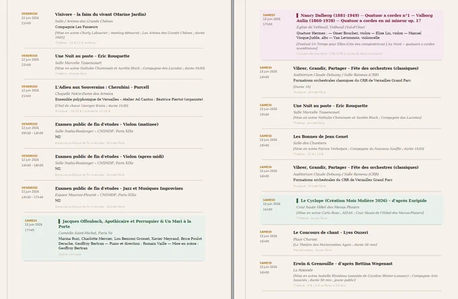Open "Examen public de fin d'etudes - Violon (matinee)"

pos(106,124)
